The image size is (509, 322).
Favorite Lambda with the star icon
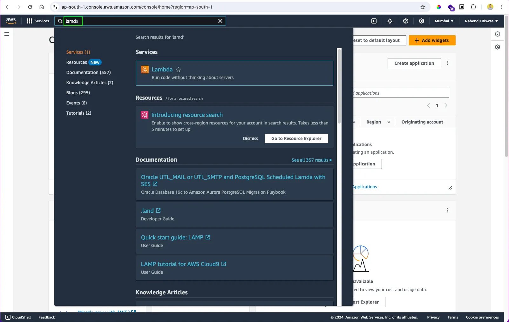click(x=179, y=70)
